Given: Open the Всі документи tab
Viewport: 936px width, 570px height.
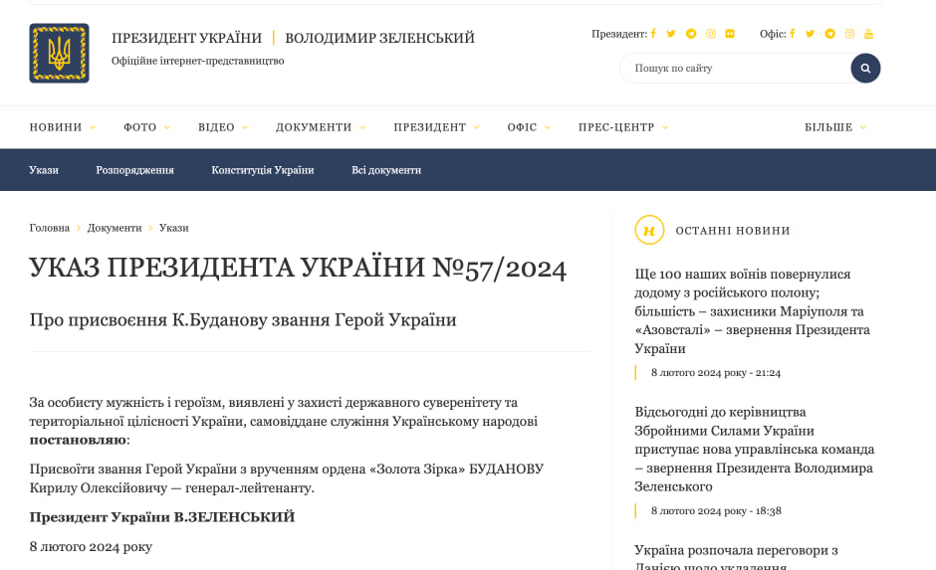Looking at the screenshot, I should coord(386,170).
